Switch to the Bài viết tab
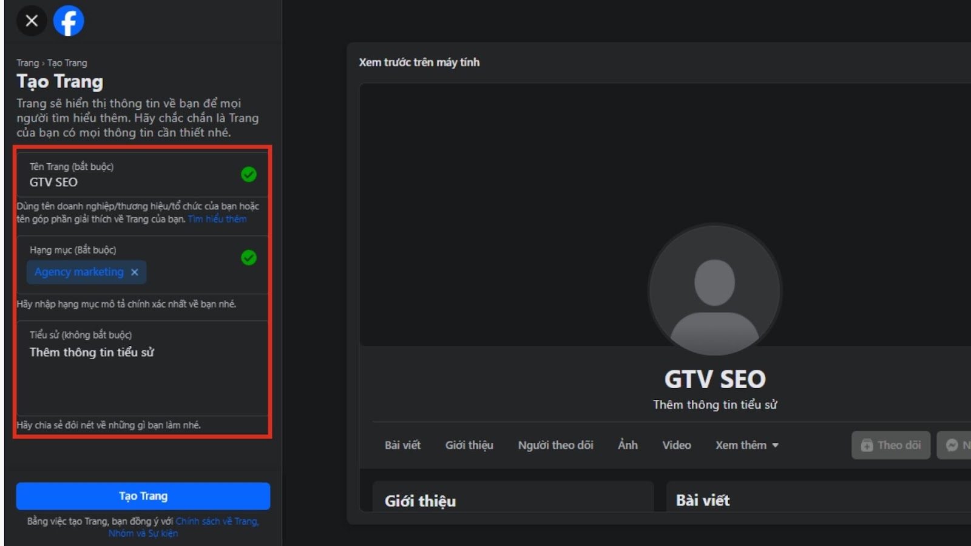This screenshot has width=971, height=546. [402, 445]
